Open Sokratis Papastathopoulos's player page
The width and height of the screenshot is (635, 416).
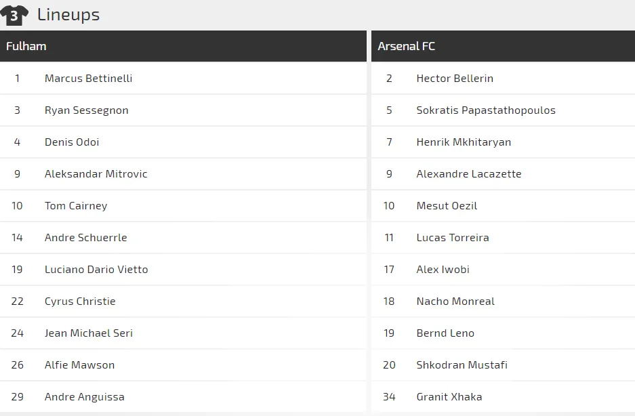[x=486, y=110]
